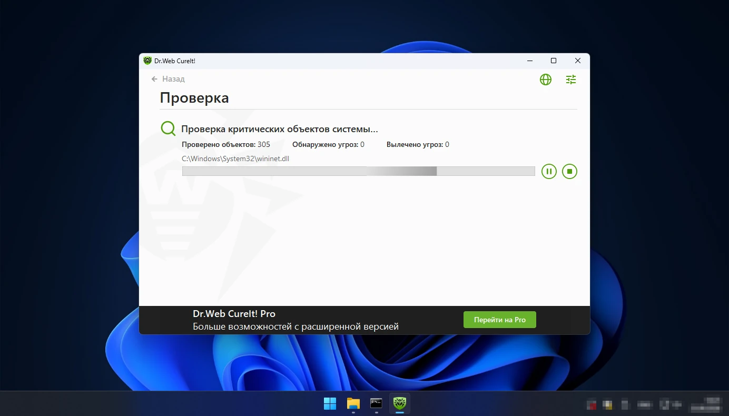Stop the scan with the square button

[569, 171]
